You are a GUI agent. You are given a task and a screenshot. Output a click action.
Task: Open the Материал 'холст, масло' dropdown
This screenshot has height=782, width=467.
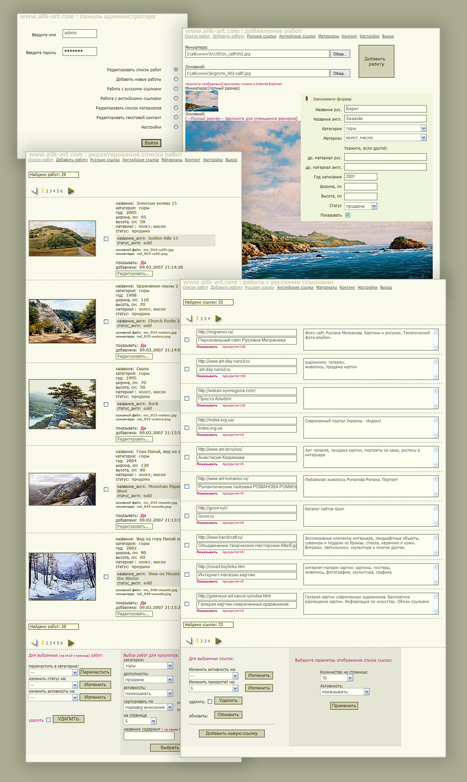pyautogui.click(x=386, y=138)
